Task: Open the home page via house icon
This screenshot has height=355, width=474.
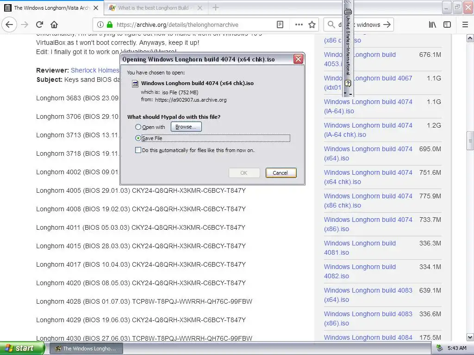Action: (54, 25)
